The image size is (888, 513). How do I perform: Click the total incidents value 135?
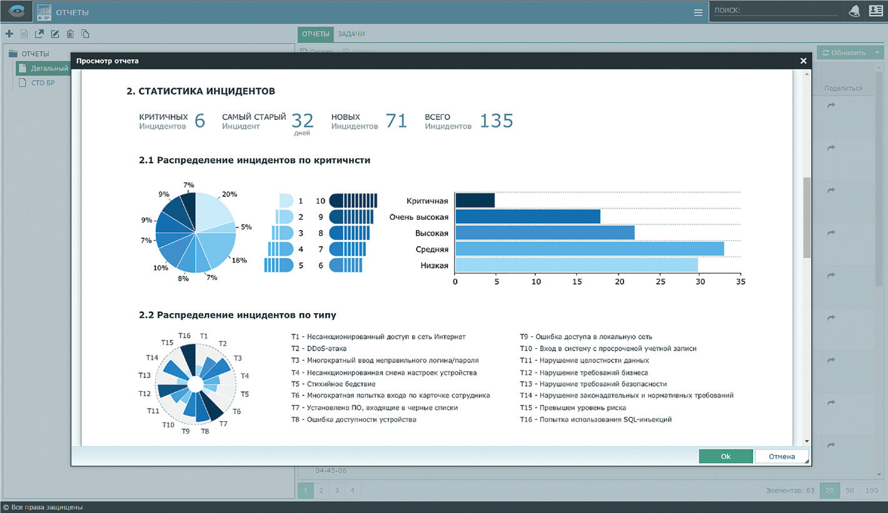(497, 121)
